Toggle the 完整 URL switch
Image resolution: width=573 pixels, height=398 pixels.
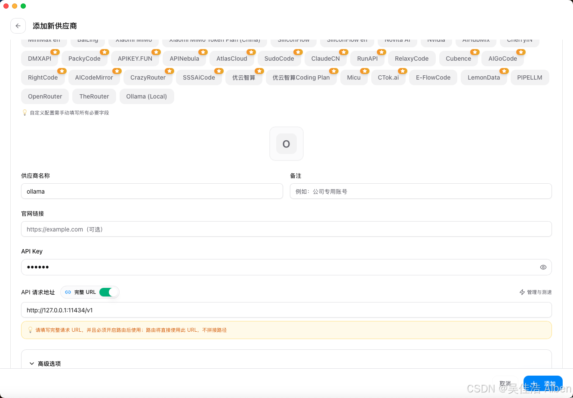coord(108,292)
